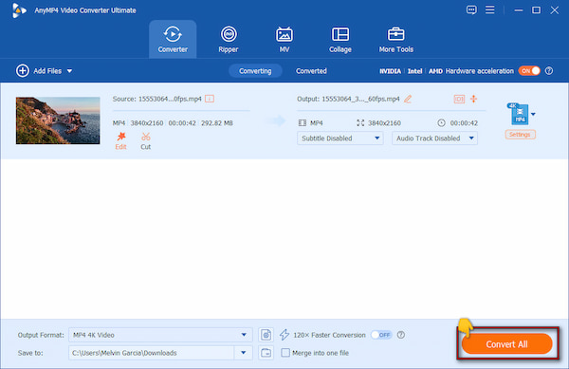
Task: Click the AnyMP4 app logo
Action: [x=19, y=10]
